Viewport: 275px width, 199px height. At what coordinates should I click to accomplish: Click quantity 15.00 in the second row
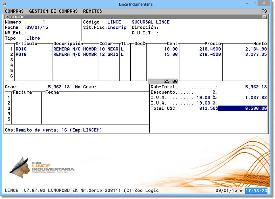(171, 54)
